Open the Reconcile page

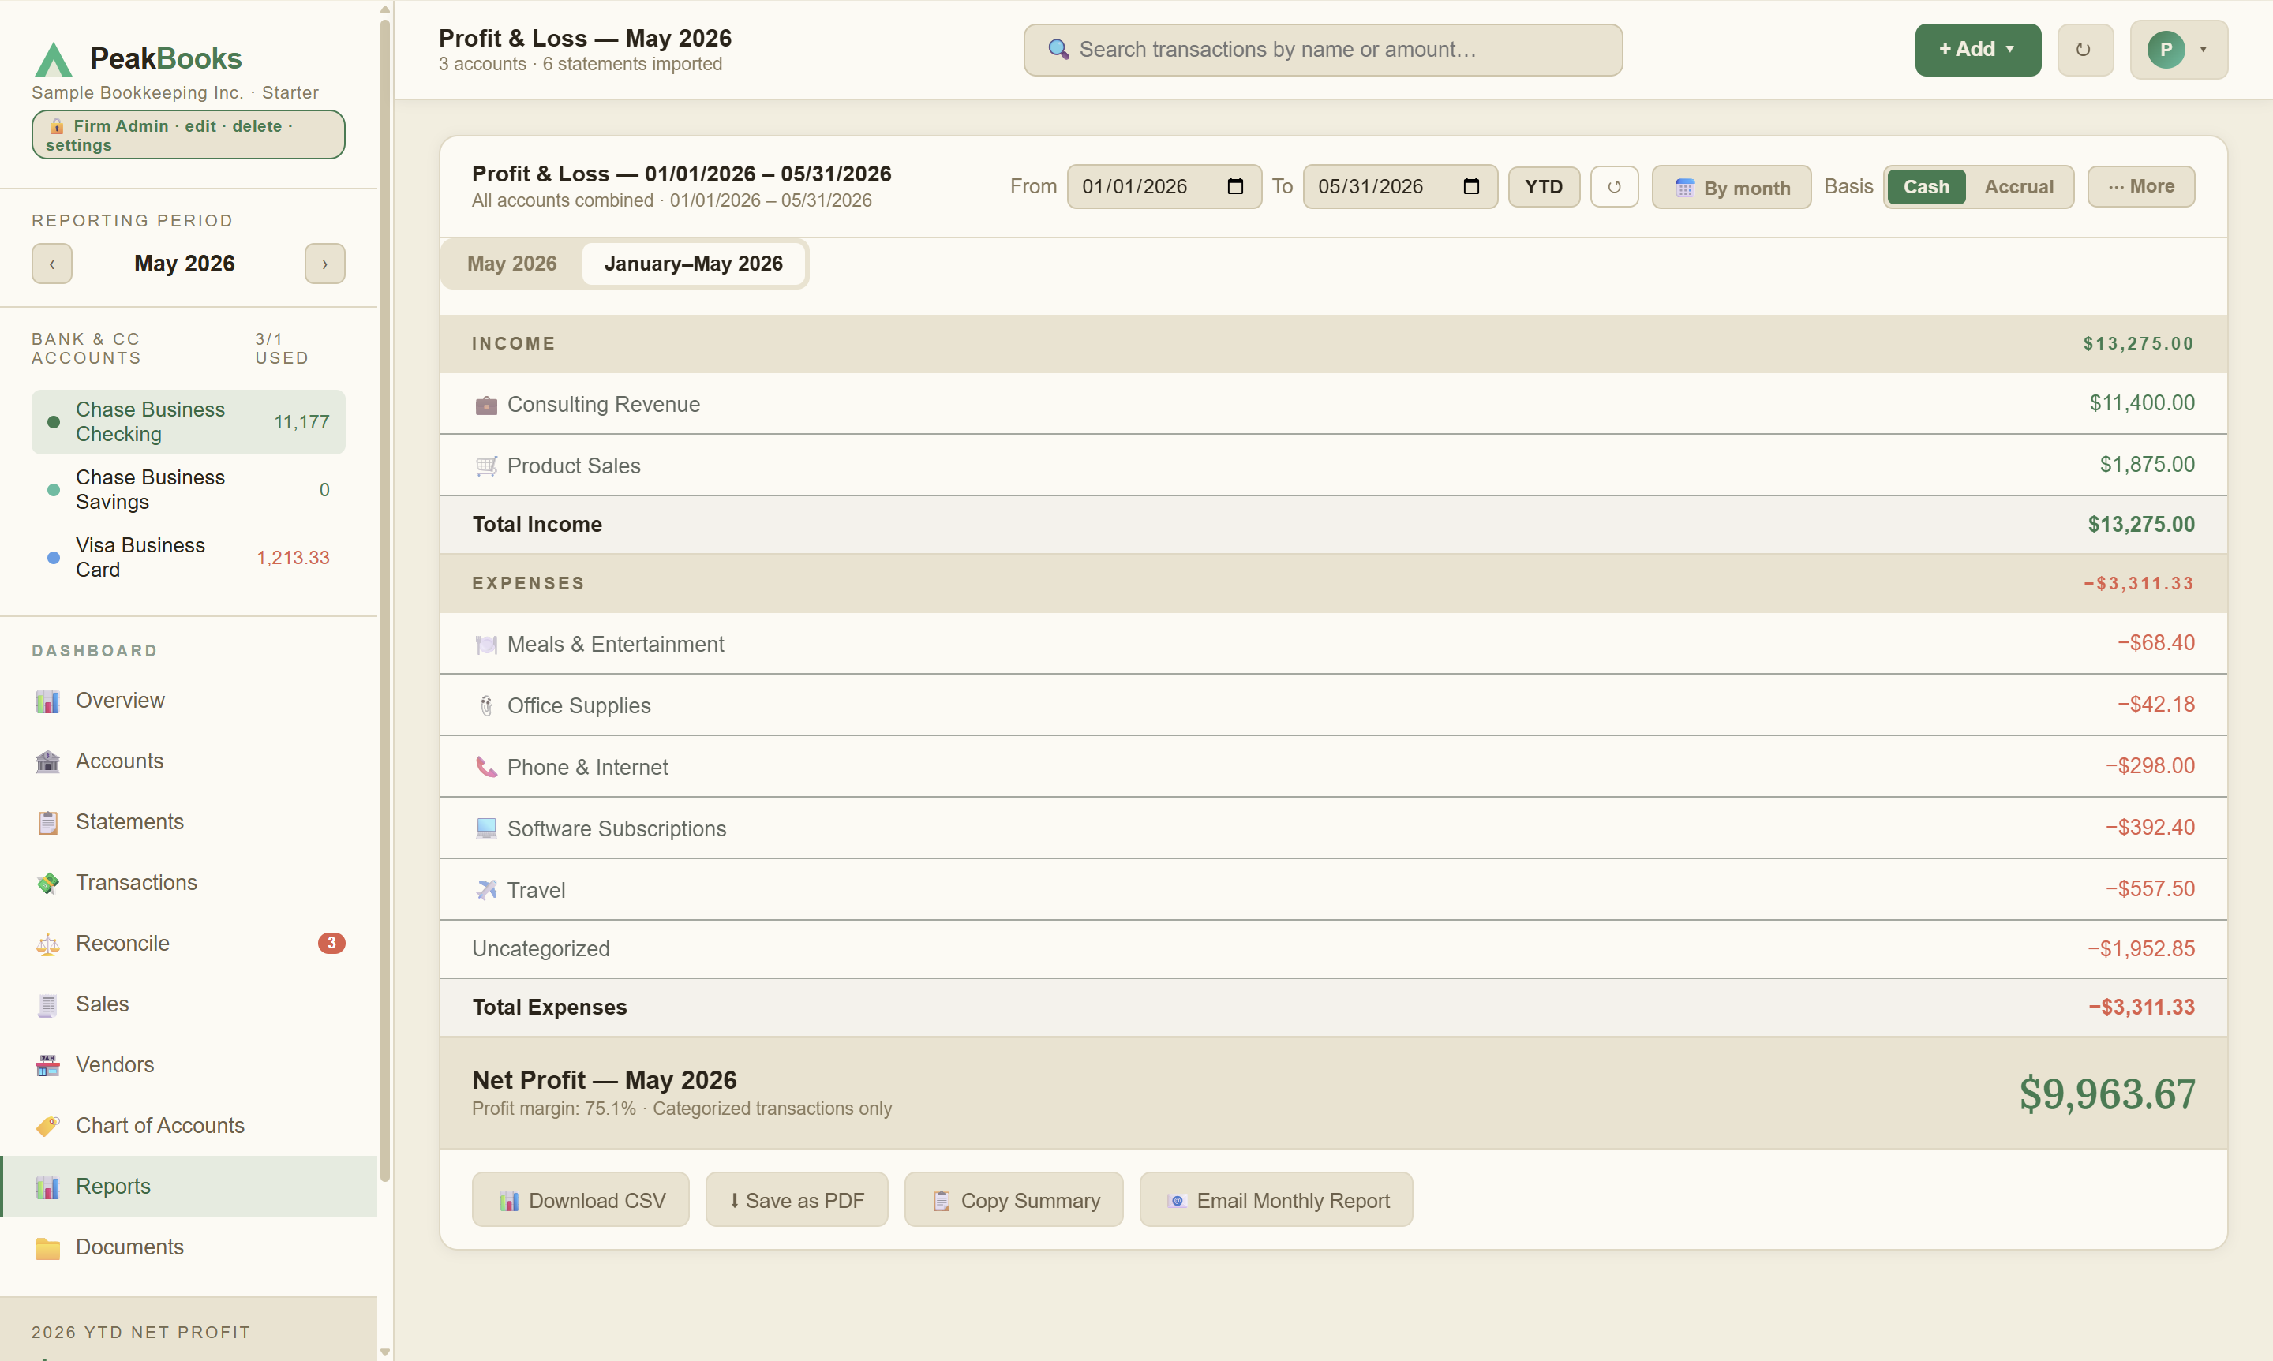pyautogui.click(x=189, y=944)
